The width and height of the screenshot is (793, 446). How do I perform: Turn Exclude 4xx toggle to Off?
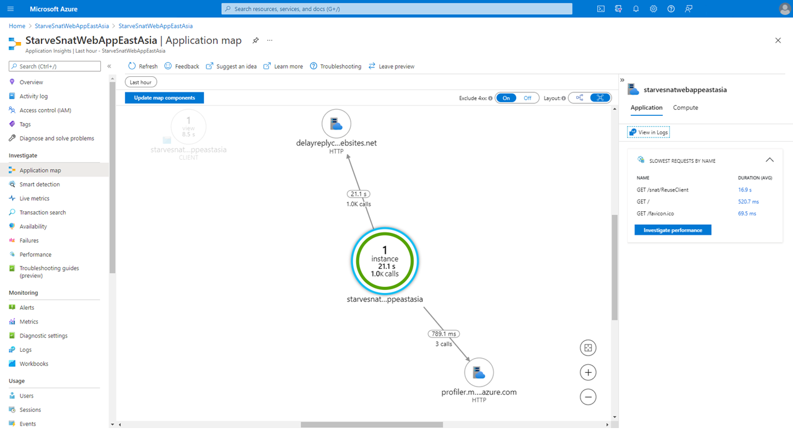tap(527, 98)
